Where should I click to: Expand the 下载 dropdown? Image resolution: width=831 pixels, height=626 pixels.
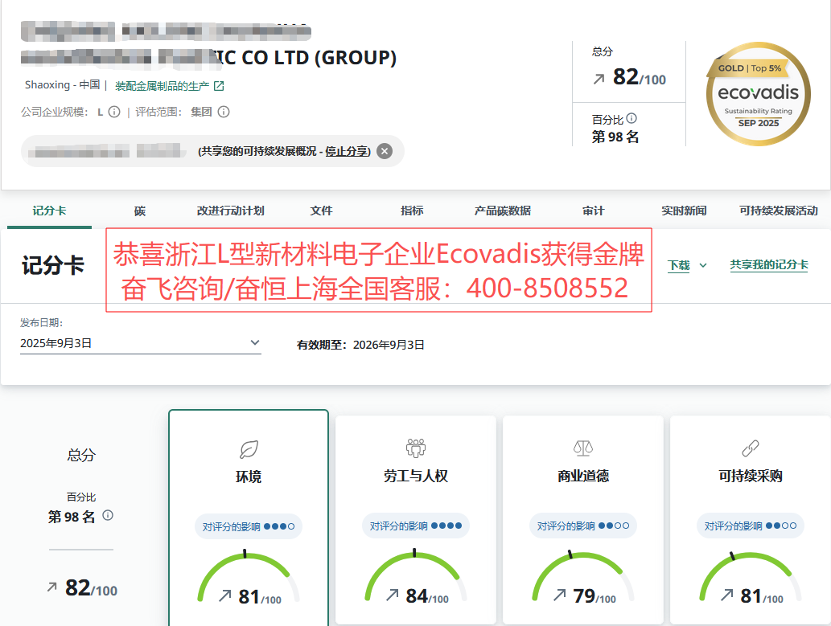(x=687, y=265)
